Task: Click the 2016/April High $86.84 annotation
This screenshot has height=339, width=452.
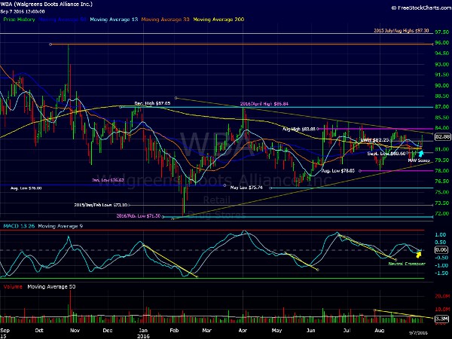Action: [264, 104]
